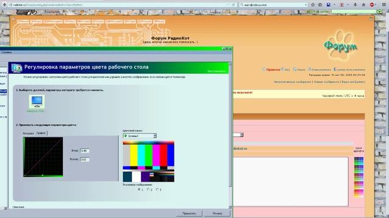This screenshot has width=389, height=218.
Task: Bookmark this page with the star icon
Action: 313,5
